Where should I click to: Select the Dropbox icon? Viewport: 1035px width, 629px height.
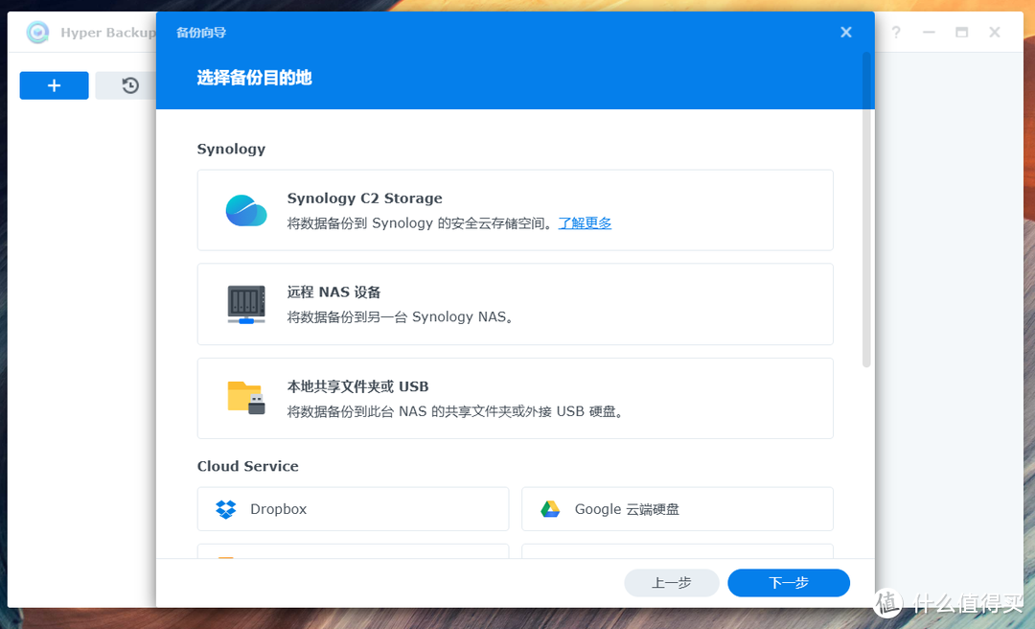[227, 509]
